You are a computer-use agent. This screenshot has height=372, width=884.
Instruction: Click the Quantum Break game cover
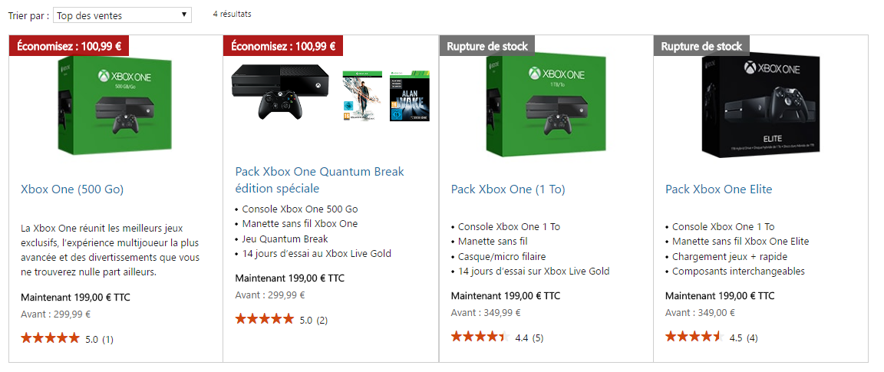(361, 96)
